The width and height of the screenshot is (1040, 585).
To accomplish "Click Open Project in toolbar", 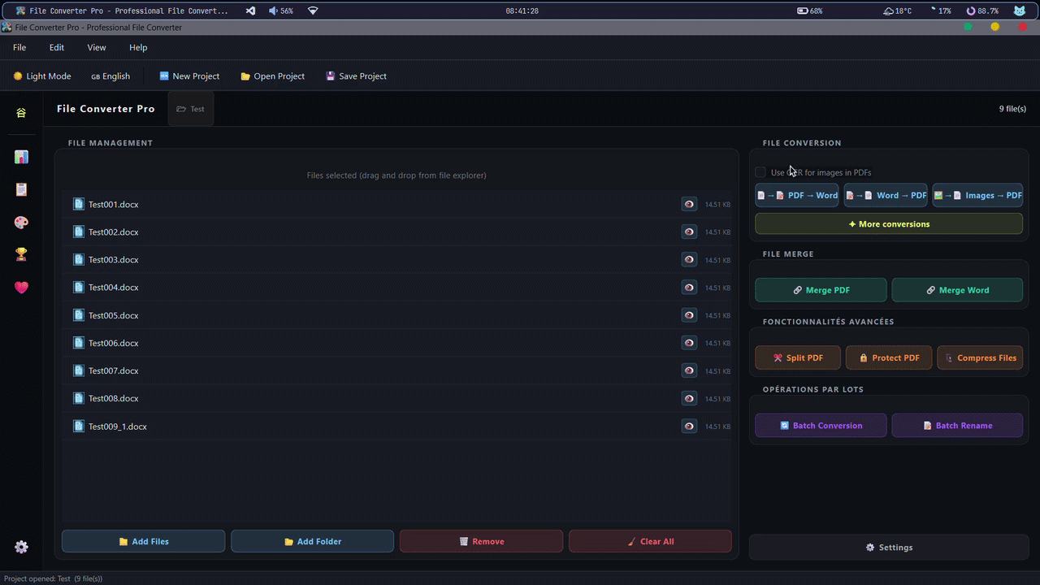I will pyautogui.click(x=273, y=76).
